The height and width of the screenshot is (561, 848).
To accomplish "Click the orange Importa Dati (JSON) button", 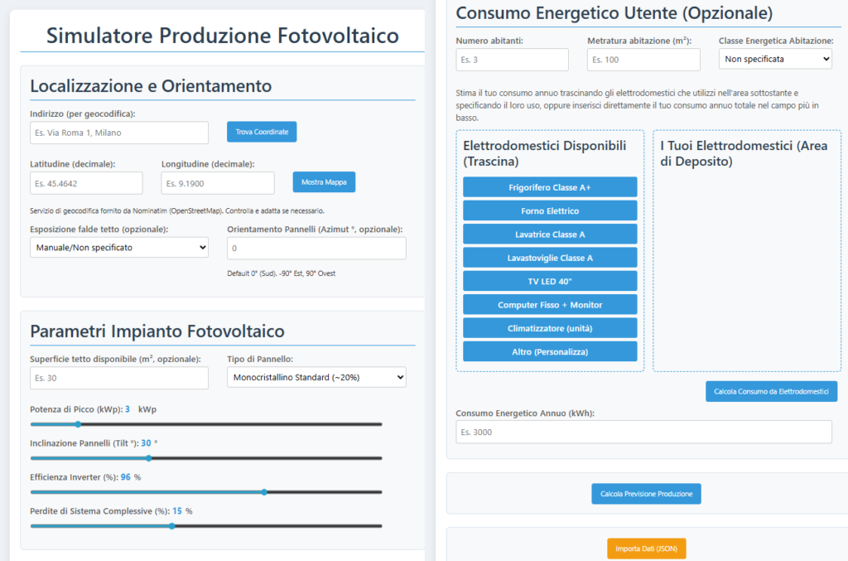I will tap(646, 549).
